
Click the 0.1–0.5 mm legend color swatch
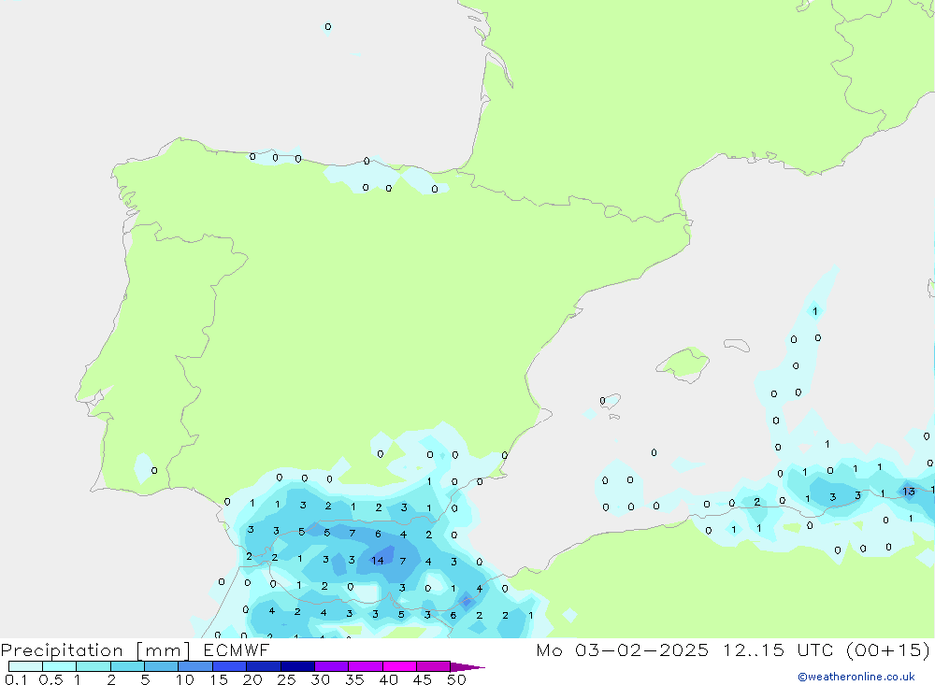tap(25, 666)
